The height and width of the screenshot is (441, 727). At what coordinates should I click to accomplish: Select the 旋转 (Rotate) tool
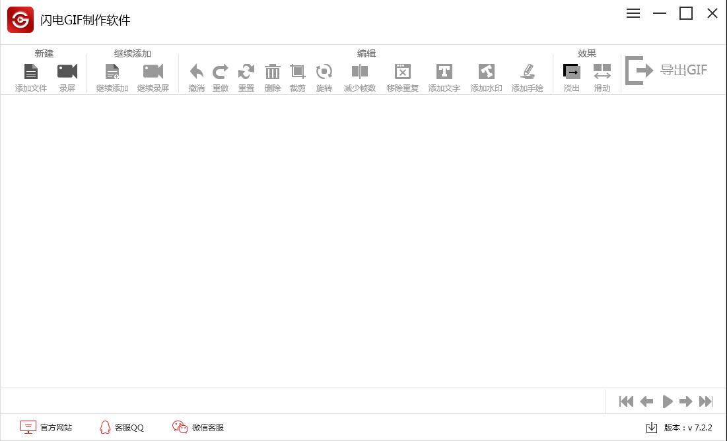coord(324,74)
